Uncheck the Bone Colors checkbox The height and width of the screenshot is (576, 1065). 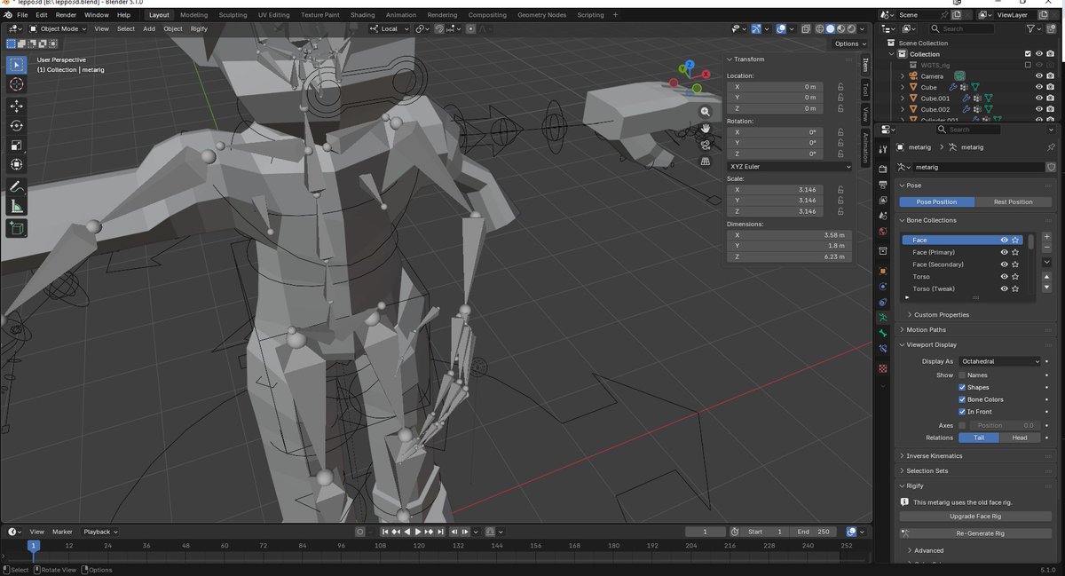[x=962, y=399]
